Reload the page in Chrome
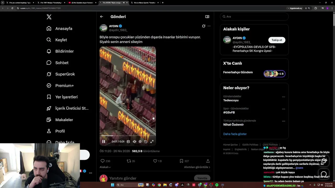Screen dimensions: 335x188 (x=12, y=8)
